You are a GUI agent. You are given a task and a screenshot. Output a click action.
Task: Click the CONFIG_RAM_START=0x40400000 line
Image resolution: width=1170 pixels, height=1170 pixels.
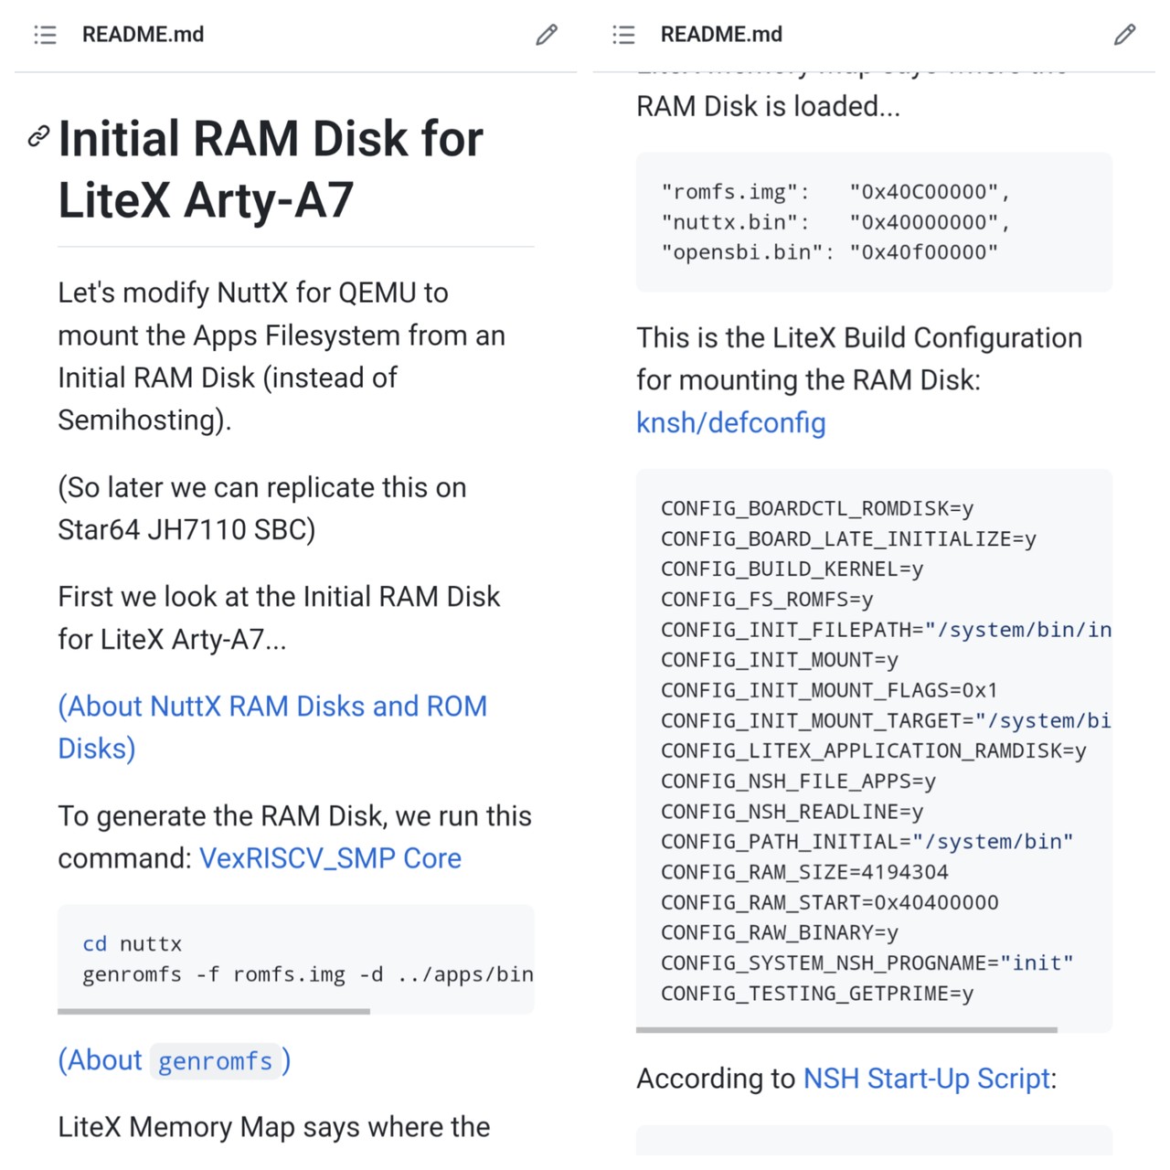pyautogui.click(x=829, y=902)
